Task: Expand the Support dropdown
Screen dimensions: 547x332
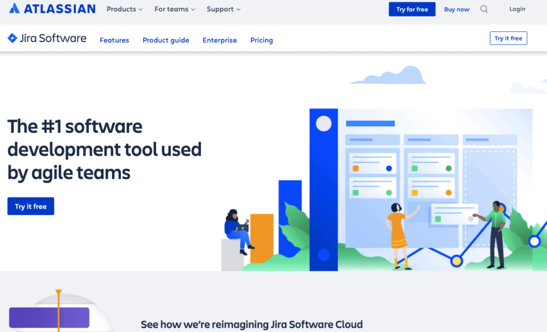Action: tap(223, 9)
